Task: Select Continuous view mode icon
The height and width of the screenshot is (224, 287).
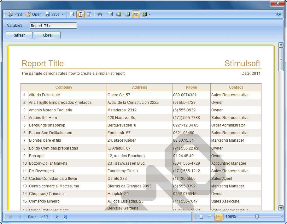Action: [x=210, y=217]
